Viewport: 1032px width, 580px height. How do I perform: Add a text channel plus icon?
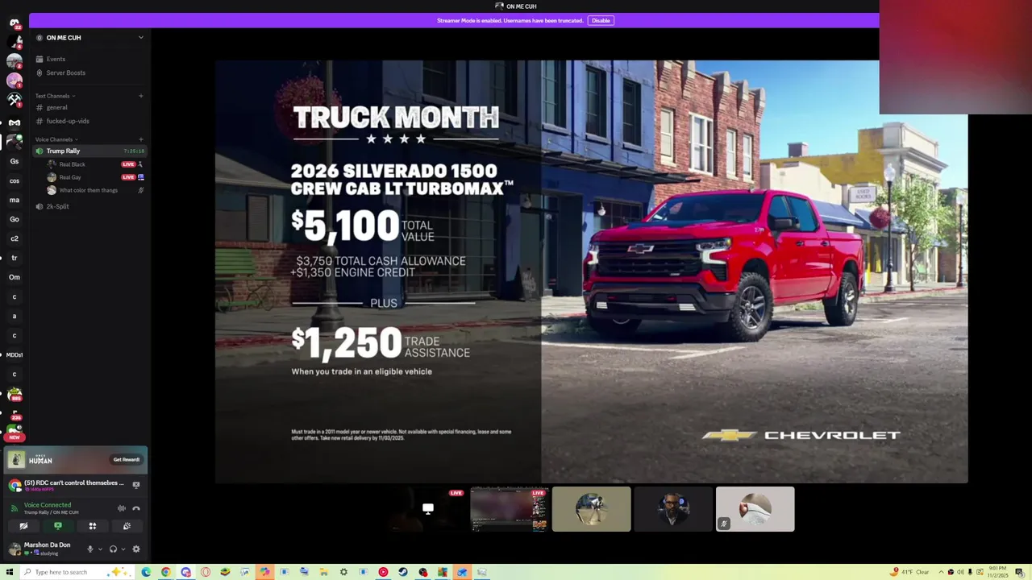point(141,96)
